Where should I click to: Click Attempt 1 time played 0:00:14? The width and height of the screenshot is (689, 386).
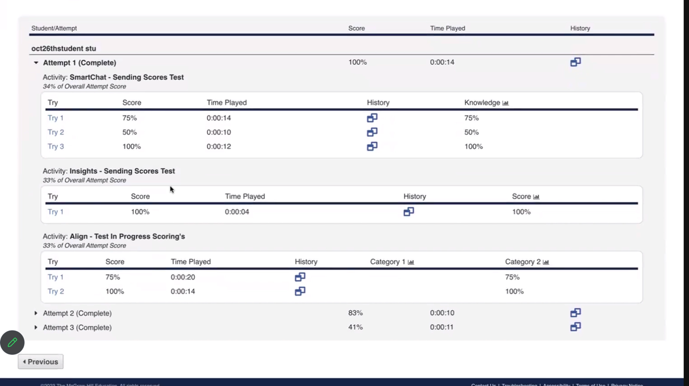(442, 62)
